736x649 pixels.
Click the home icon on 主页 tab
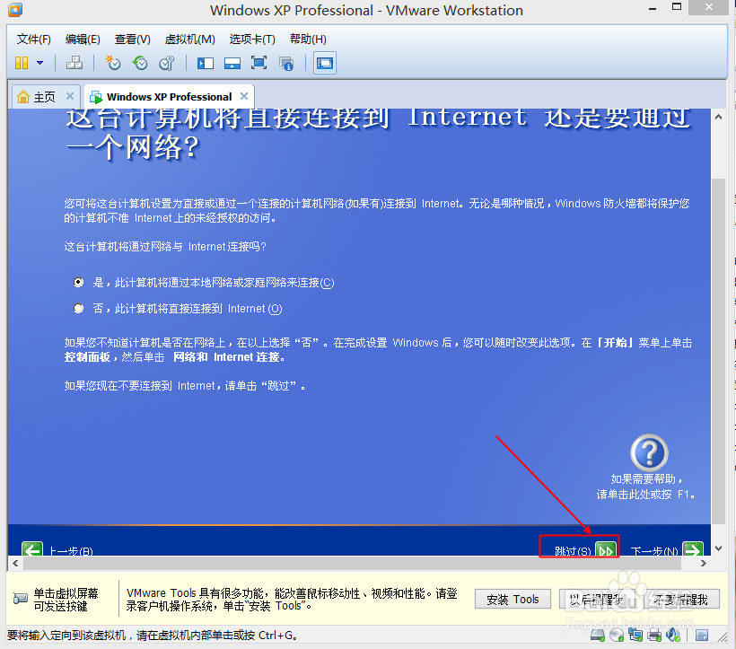click(23, 97)
